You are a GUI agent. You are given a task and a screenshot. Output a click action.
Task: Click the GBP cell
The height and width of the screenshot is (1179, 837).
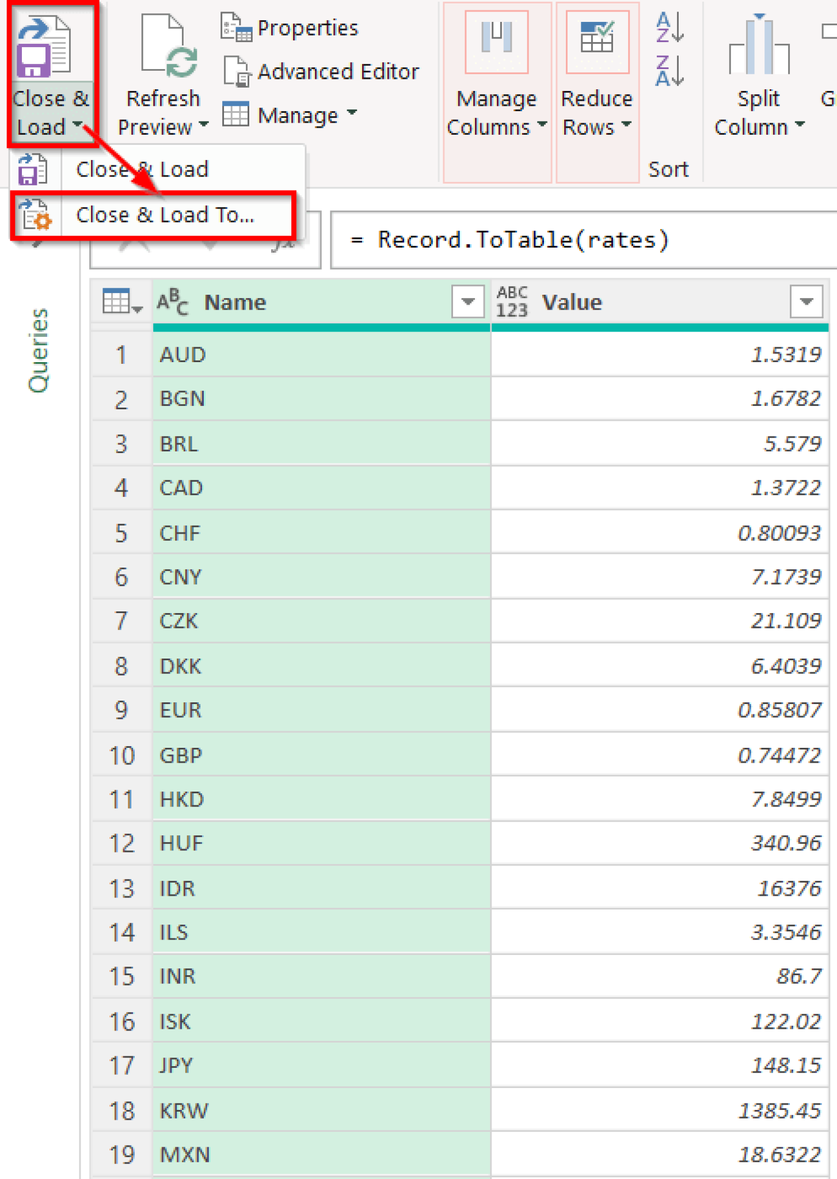(x=321, y=755)
